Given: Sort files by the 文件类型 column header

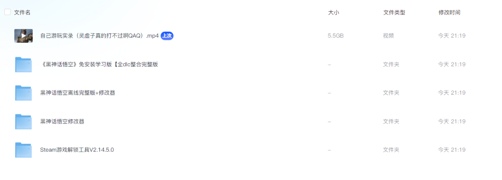Looking at the screenshot, I should 394,13.
